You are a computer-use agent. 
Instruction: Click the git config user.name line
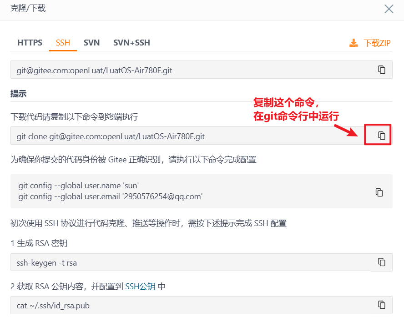coord(79,186)
